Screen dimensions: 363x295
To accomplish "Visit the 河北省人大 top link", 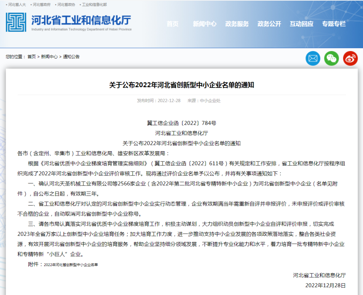I will click(x=17, y=5).
